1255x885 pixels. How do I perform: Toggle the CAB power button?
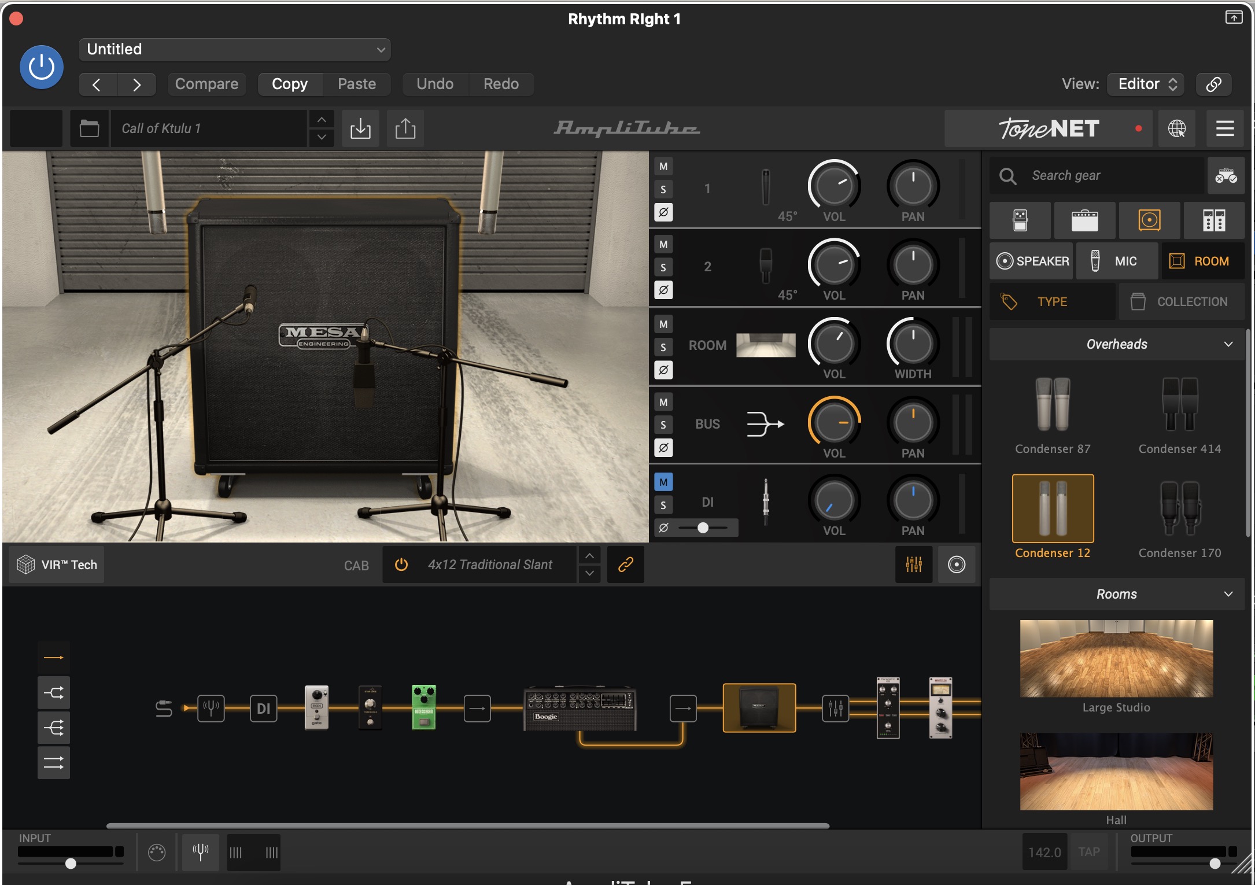(x=401, y=565)
